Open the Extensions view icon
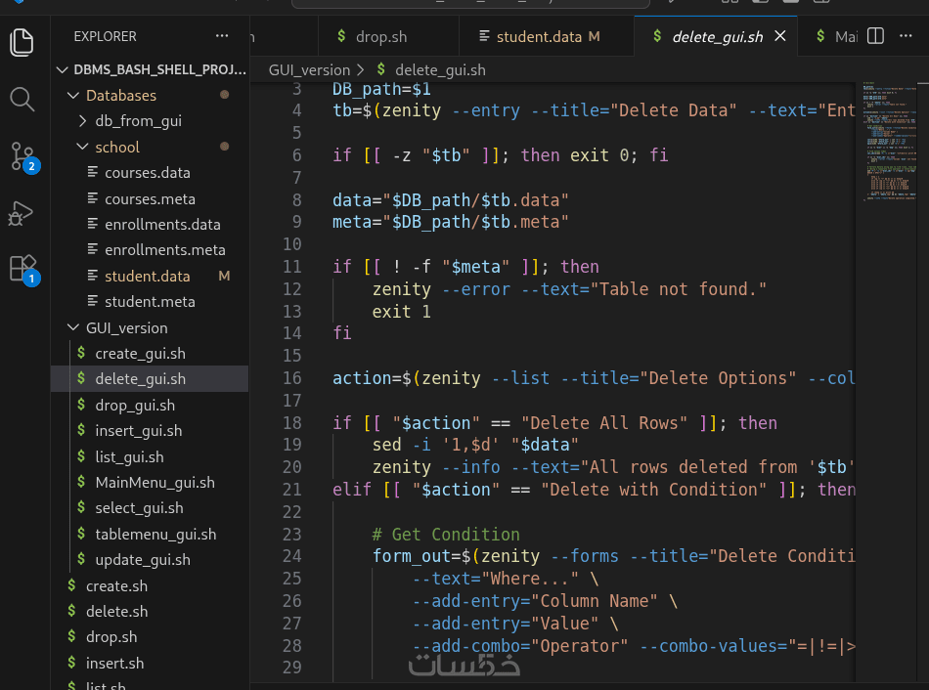929x690 pixels. [x=22, y=269]
